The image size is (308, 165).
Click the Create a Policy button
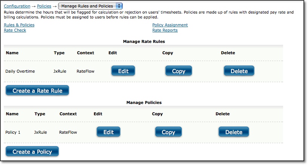coord(32,151)
